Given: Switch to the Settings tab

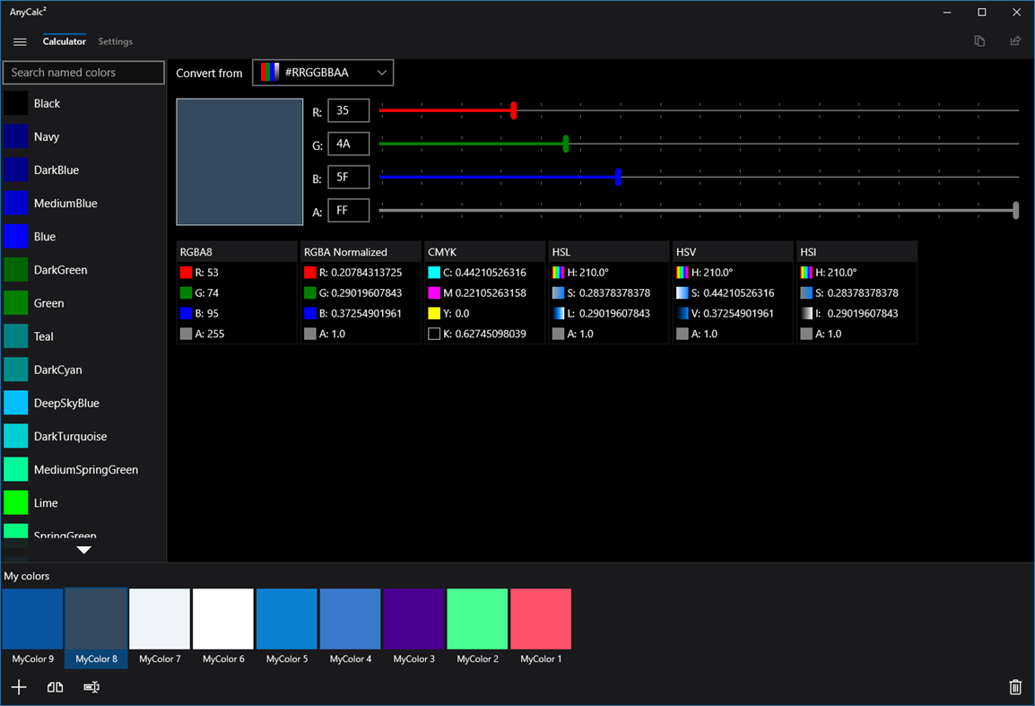Looking at the screenshot, I should tap(115, 41).
